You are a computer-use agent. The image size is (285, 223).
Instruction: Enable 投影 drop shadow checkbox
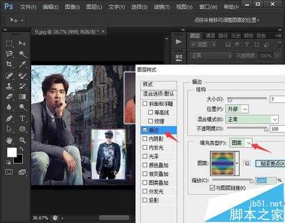point(145,200)
